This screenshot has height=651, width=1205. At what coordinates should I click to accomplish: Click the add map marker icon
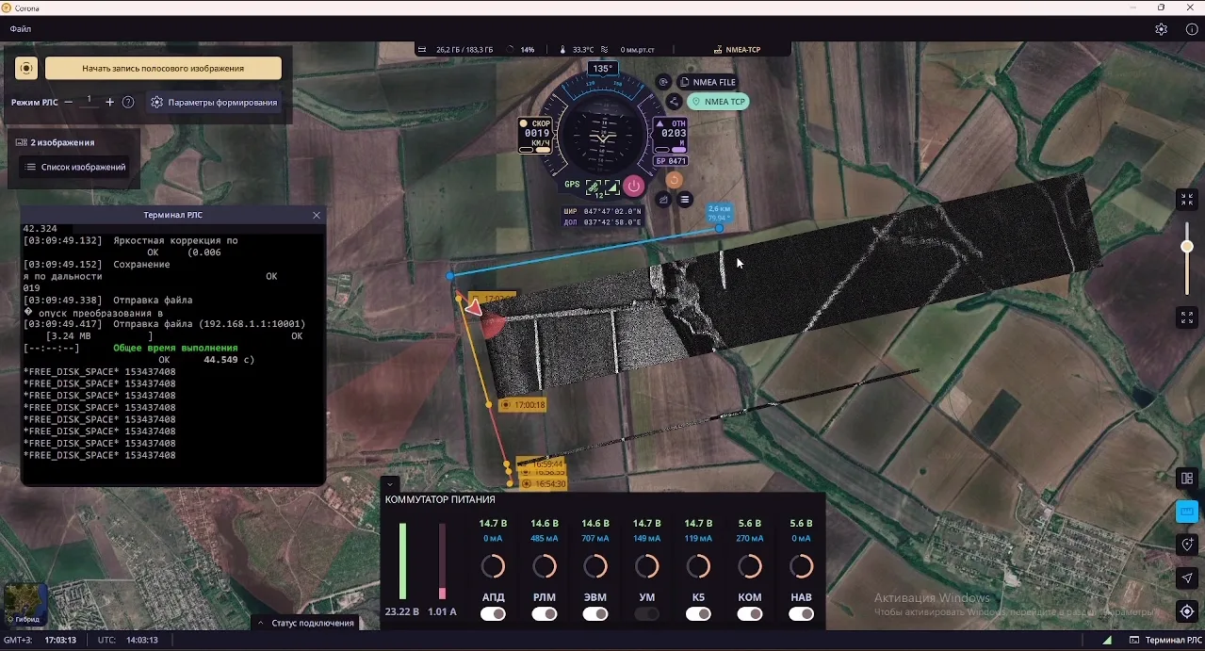pos(1187,545)
